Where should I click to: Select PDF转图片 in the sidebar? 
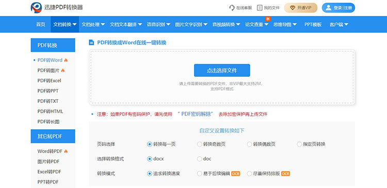point(49,71)
